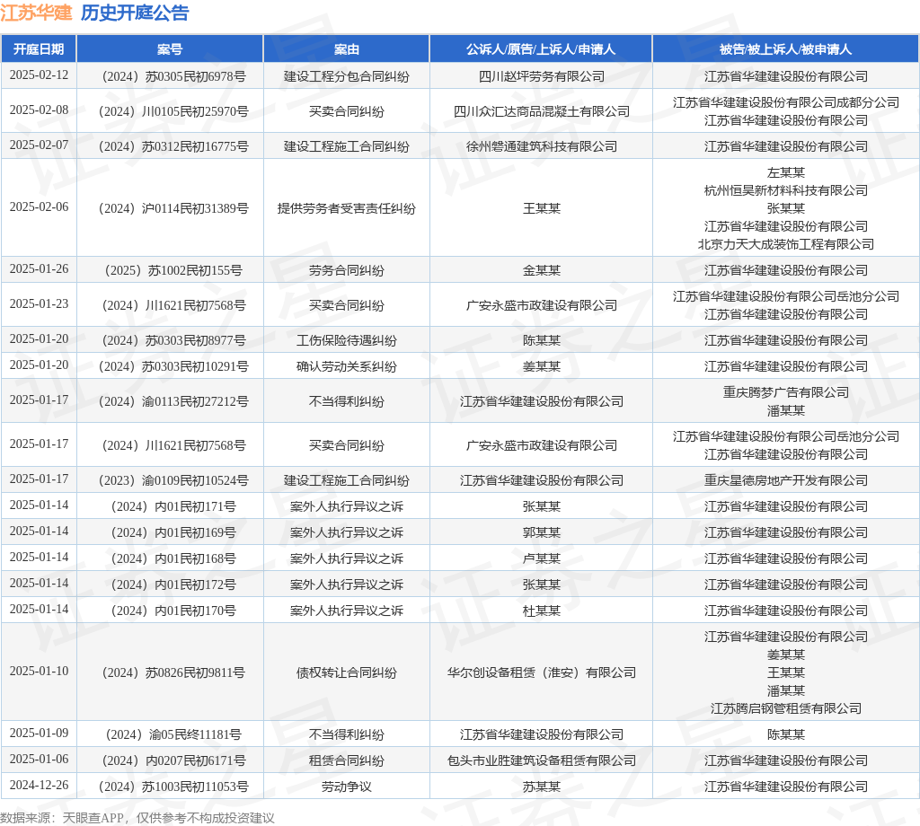Viewport: 920px width, 826px height.
Task: Click plaintiff 苏某某
Action: 542,786
